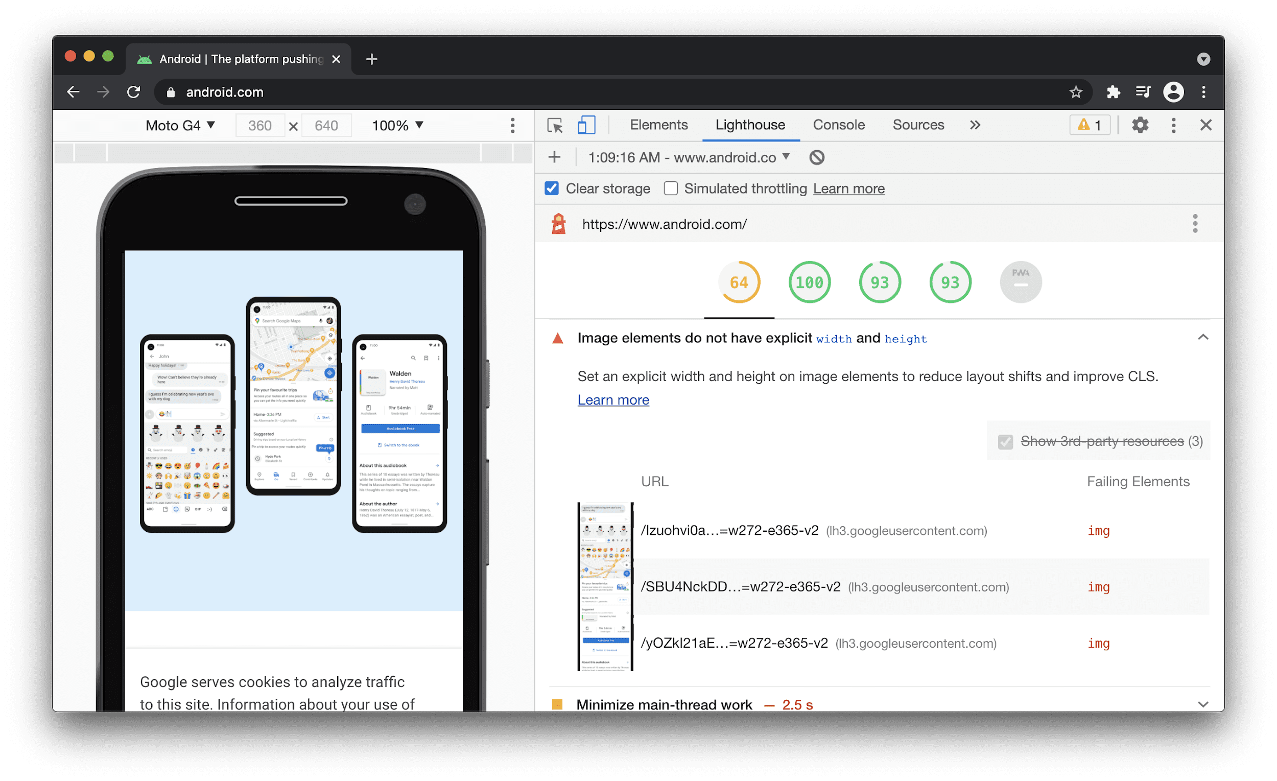1277x781 pixels.
Task: Click the DevTools more options menu icon
Action: pos(1176,125)
